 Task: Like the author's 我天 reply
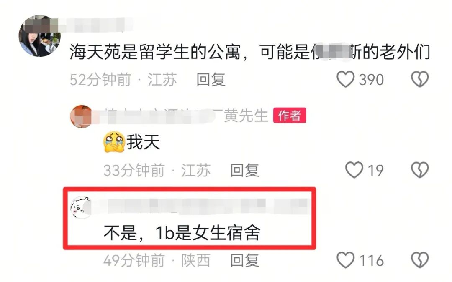pyautogui.click(x=354, y=170)
